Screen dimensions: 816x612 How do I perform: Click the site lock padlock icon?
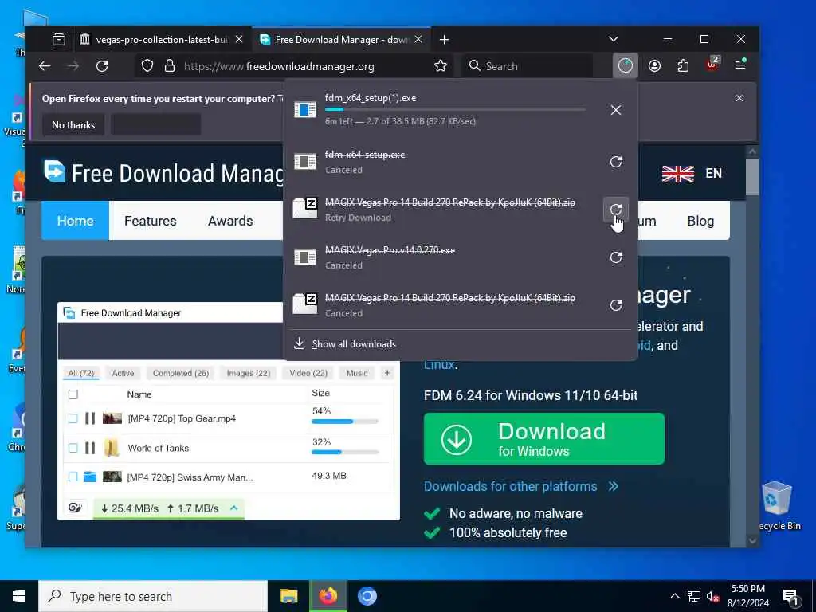(170, 66)
